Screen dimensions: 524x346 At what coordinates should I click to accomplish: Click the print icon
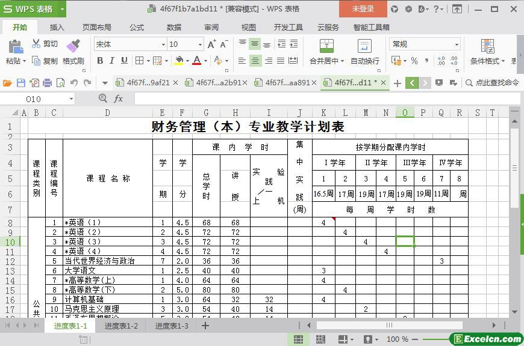(x=48, y=83)
